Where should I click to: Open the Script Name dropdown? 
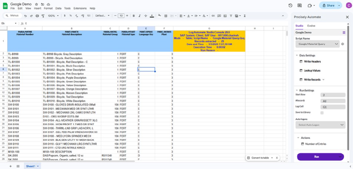click(x=317, y=44)
